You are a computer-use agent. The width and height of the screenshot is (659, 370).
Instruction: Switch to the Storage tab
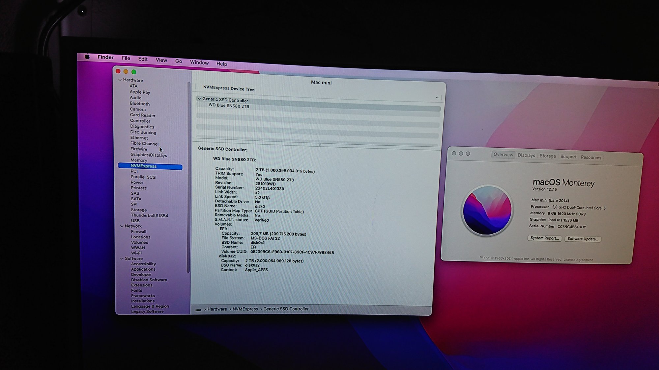pyautogui.click(x=547, y=156)
